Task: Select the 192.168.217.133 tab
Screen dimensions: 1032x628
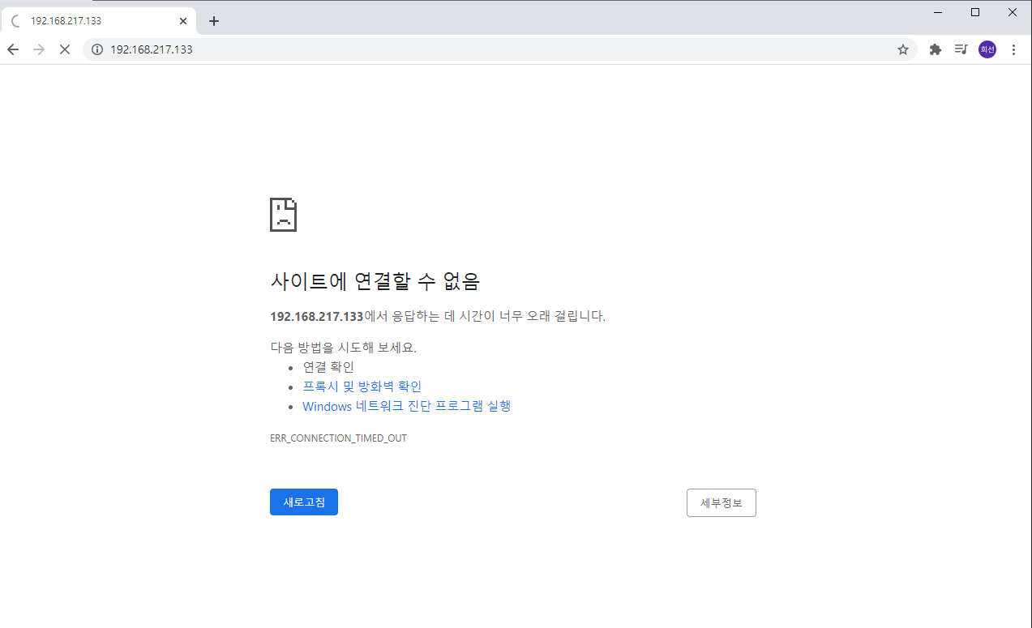Action: pyautogui.click(x=98, y=21)
